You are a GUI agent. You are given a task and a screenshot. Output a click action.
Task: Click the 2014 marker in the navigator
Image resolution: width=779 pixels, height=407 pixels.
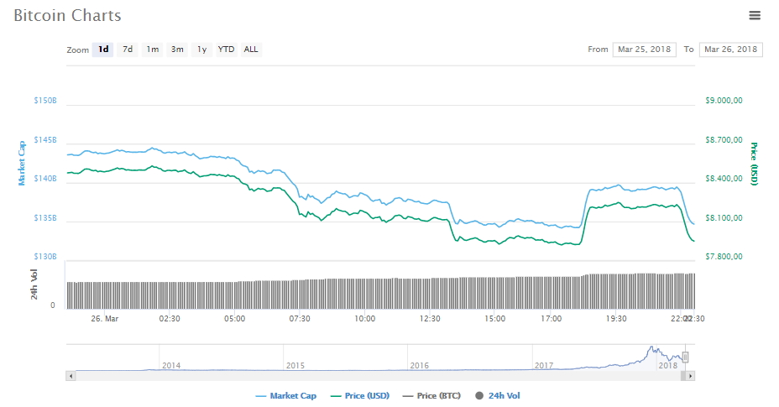[171, 365]
